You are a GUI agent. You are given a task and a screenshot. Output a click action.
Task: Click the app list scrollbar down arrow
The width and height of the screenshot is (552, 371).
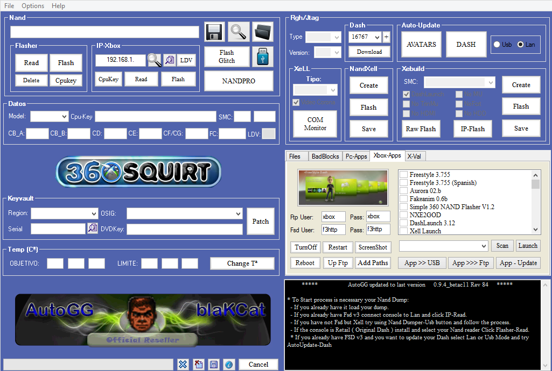[535, 230]
